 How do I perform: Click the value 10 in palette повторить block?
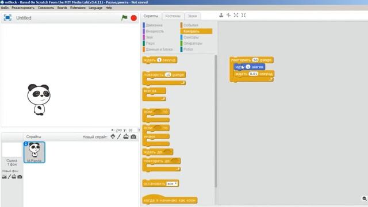168,75
